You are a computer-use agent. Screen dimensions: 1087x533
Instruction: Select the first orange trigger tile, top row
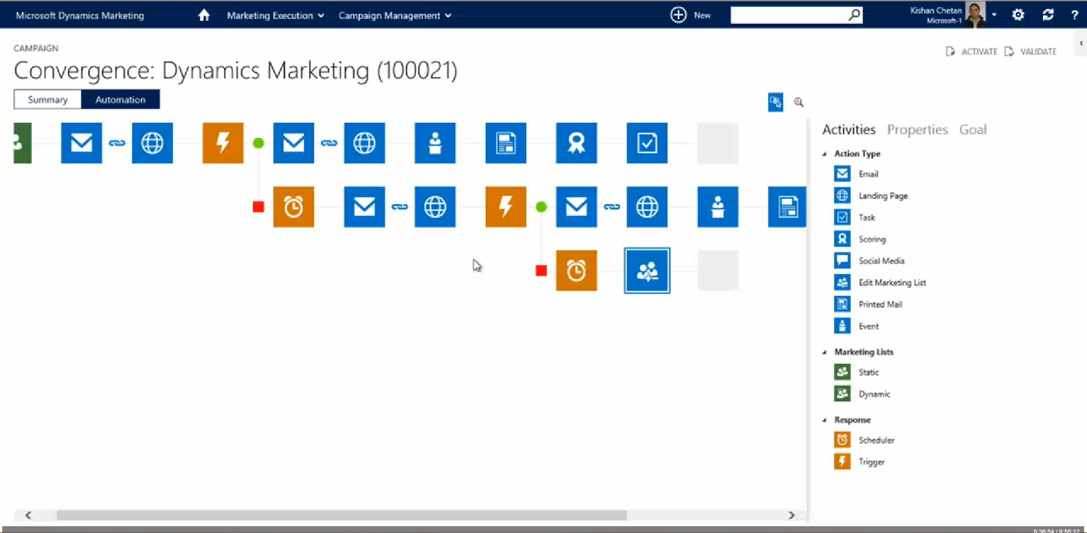coord(223,143)
